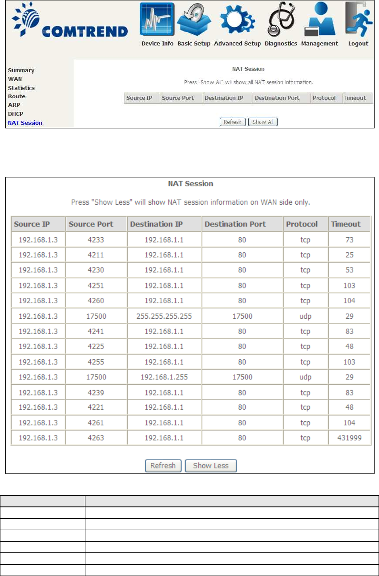Click the Protocol header in the upper table
Screen dimensions: 379x576
pyautogui.click(x=326, y=98)
